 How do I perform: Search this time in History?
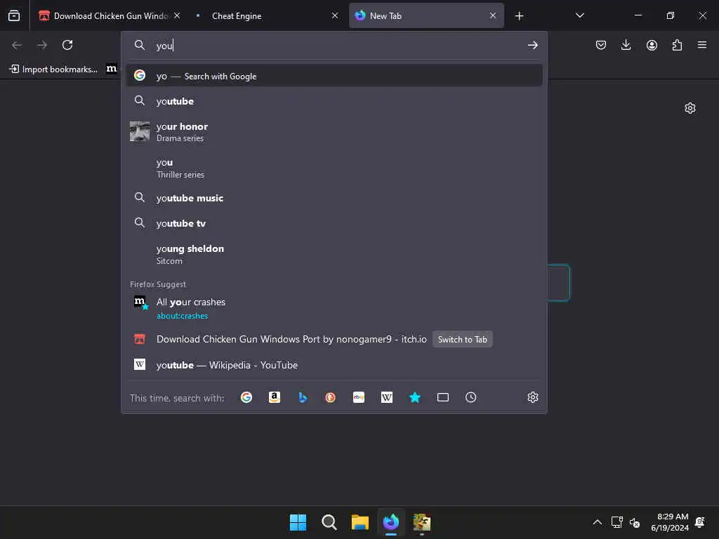pyautogui.click(x=471, y=397)
